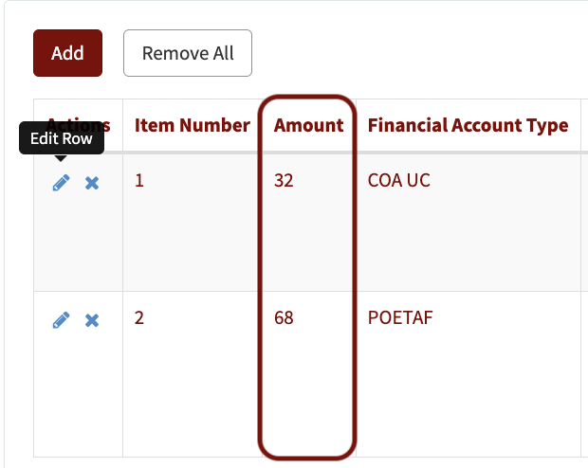Viewport: 588px width, 468px height.
Task: Sort by the Item Number column header
Action: click(192, 125)
